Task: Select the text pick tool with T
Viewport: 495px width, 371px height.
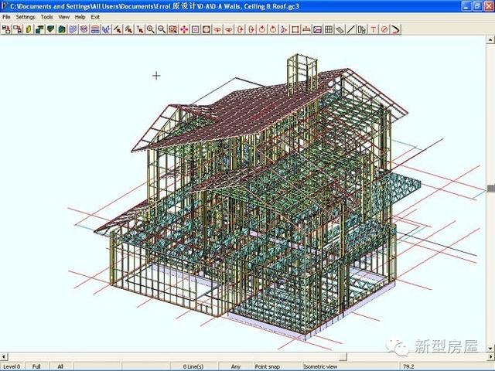Action: click(139, 29)
